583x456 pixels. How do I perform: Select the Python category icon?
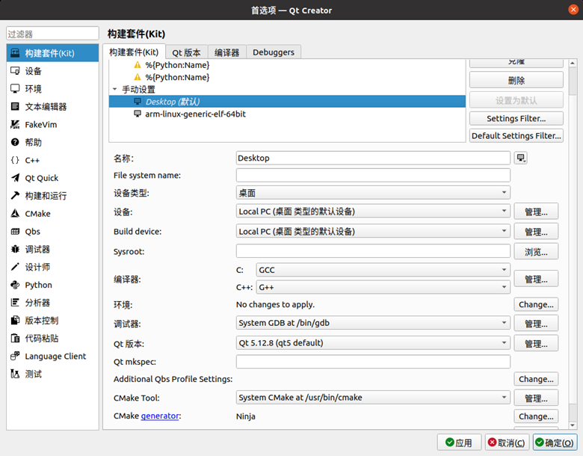(15, 285)
